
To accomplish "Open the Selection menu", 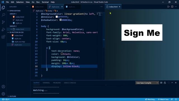I will click(x=20, y=2).
